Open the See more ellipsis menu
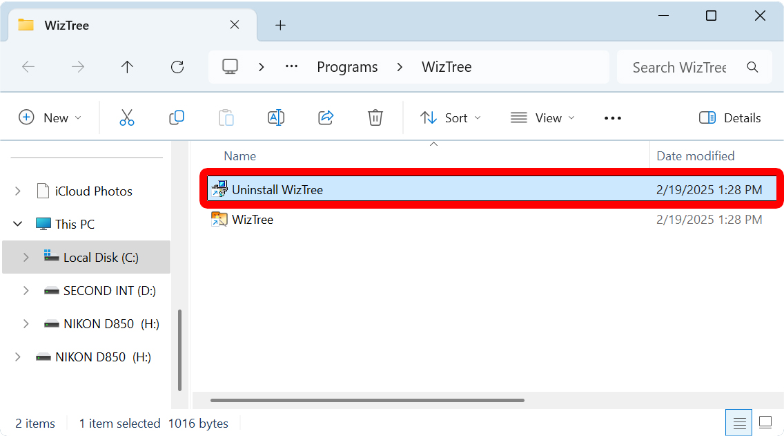Image resolution: width=784 pixels, height=436 pixels. coord(612,117)
